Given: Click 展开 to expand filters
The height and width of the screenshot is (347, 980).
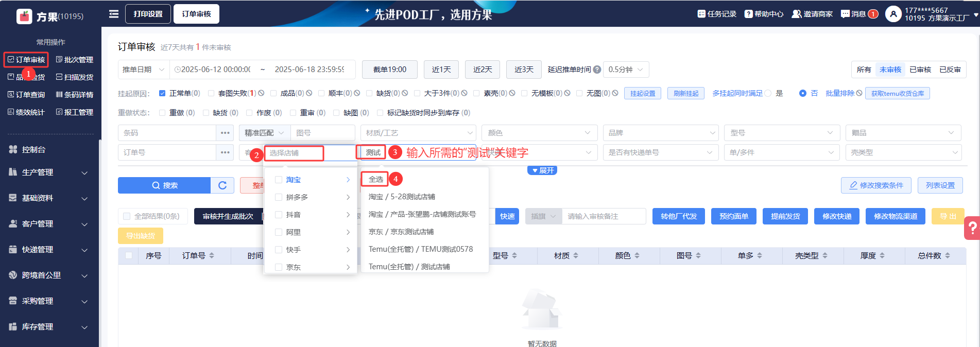Looking at the screenshot, I should tap(542, 170).
